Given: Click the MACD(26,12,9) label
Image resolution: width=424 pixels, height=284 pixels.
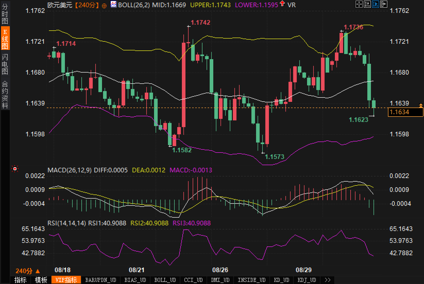Looking at the screenshot, I should pos(70,170).
